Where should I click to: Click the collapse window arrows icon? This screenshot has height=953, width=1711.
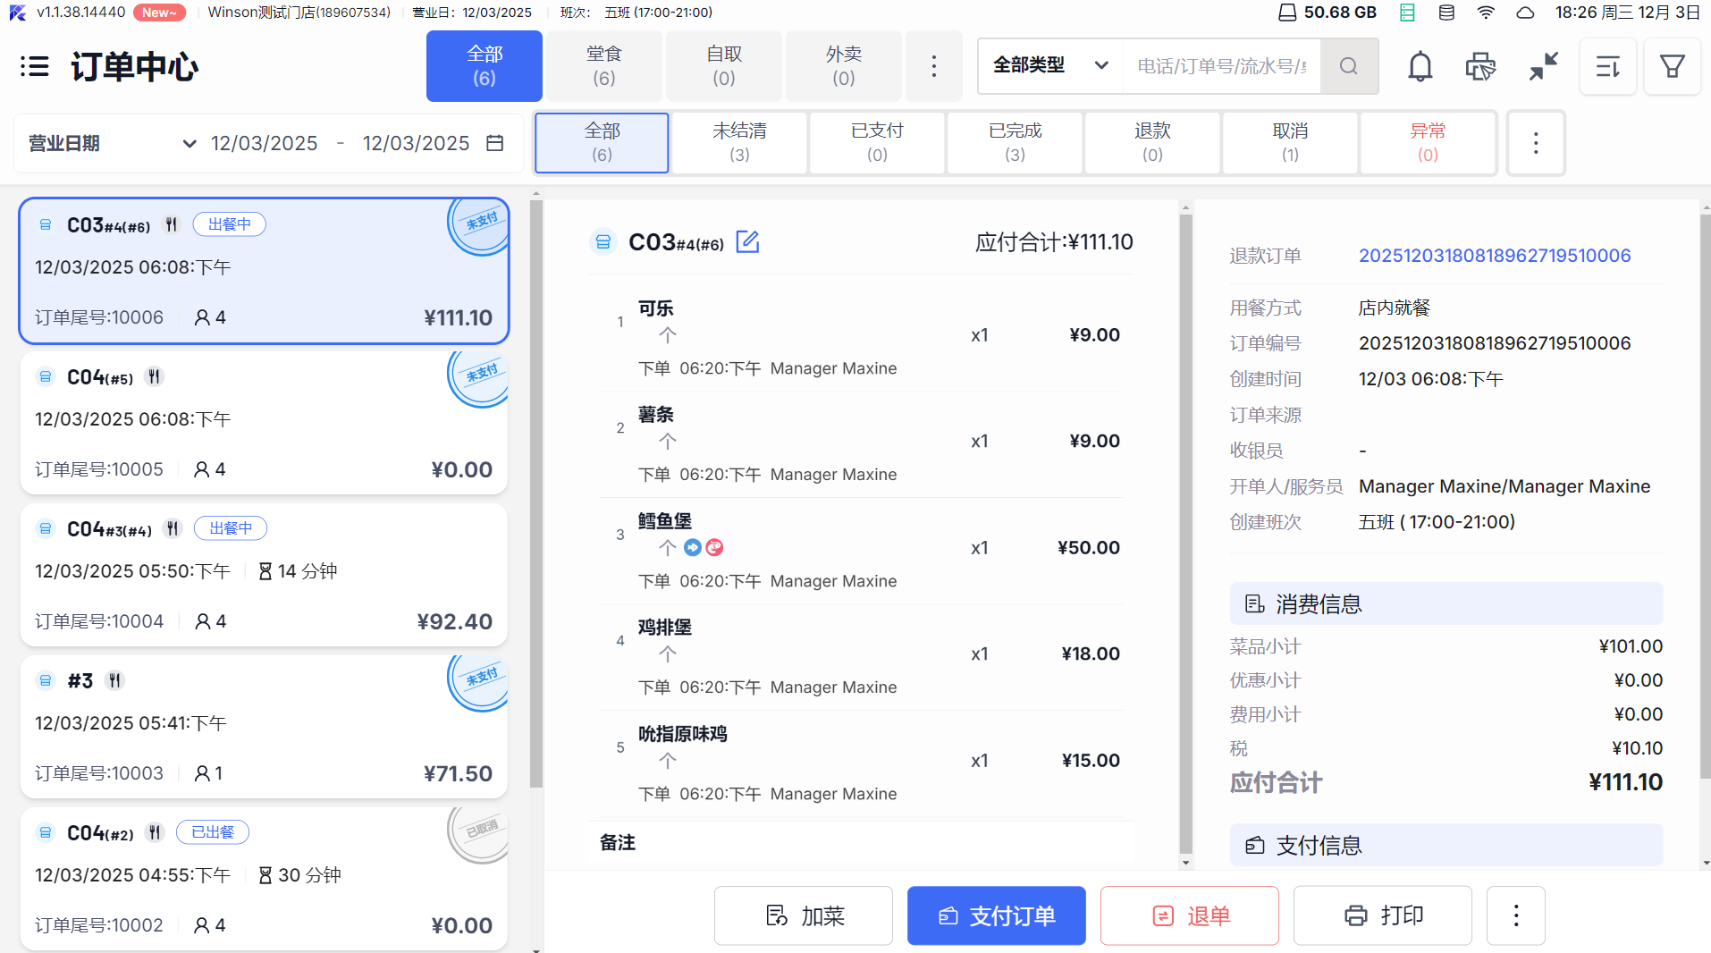click(x=1543, y=66)
